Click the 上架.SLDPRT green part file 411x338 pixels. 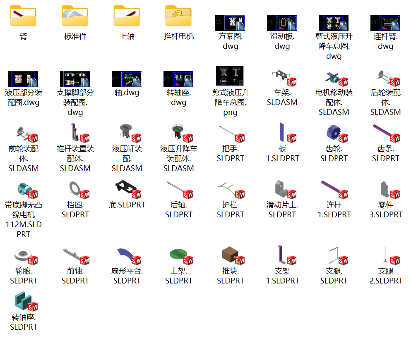click(x=178, y=255)
